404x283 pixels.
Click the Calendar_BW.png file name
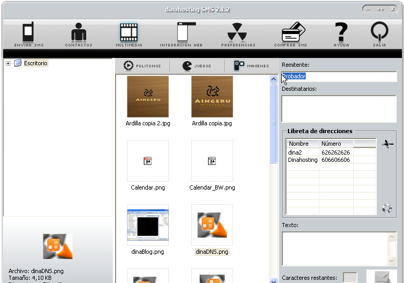click(x=212, y=187)
